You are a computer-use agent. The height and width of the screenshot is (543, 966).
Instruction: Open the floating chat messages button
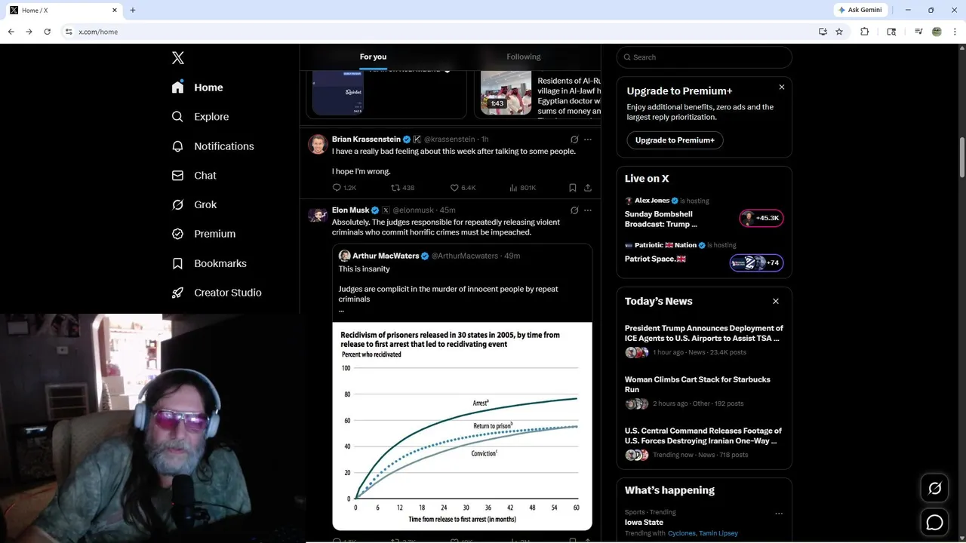(x=935, y=523)
